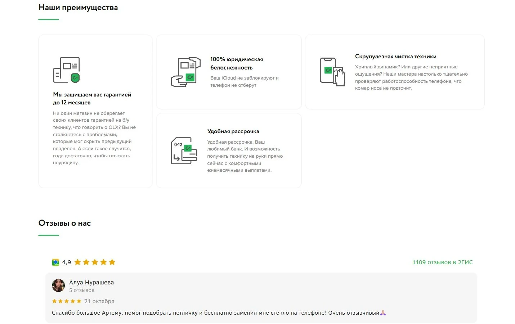Click the 'Отзывы о нас' heading
The height and width of the screenshot is (324, 515).
(65, 223)
